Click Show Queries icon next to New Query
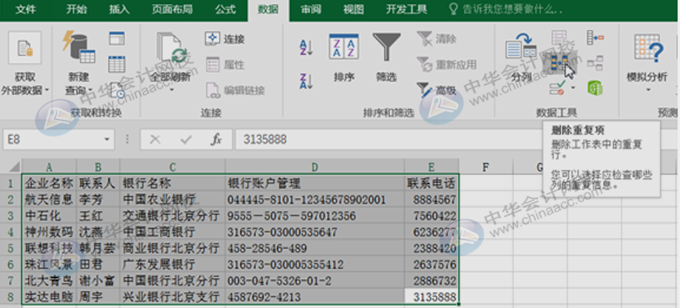 (117, 38)
